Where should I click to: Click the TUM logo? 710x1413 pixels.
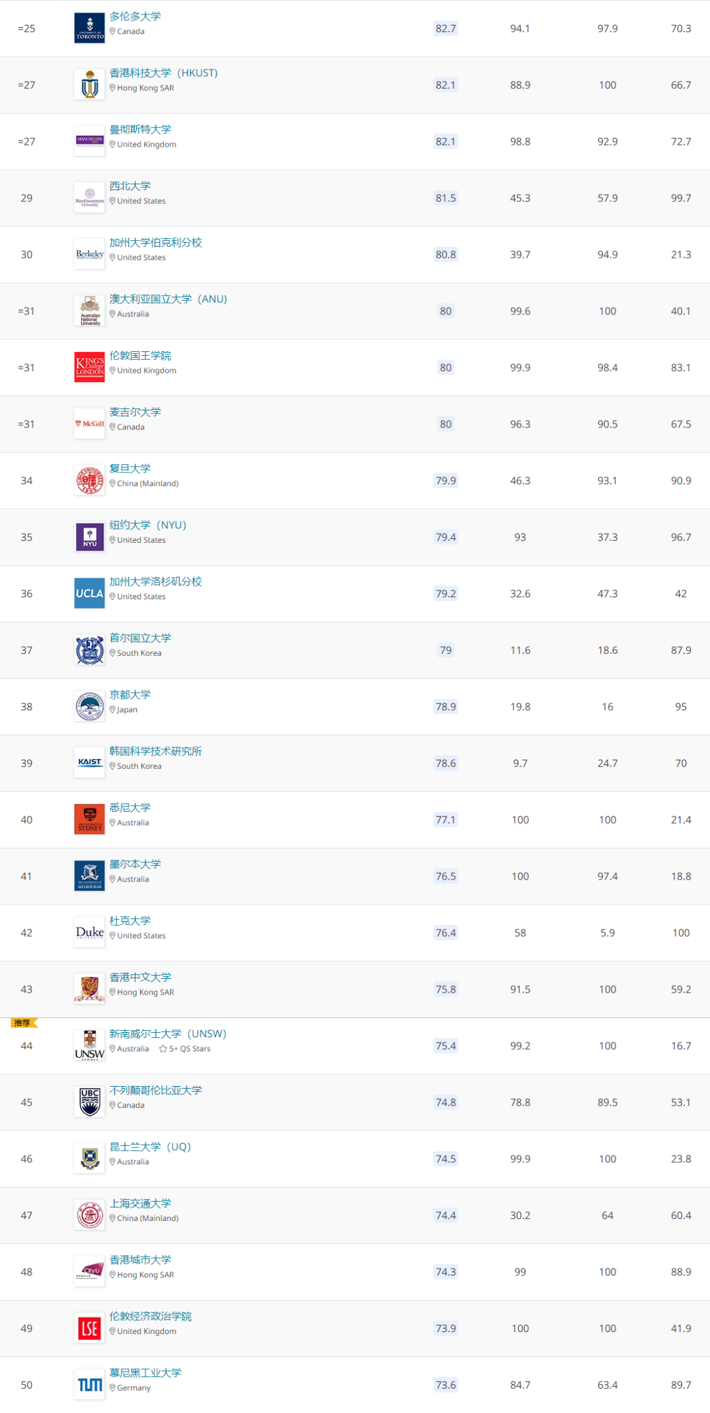click(89, 1385)
